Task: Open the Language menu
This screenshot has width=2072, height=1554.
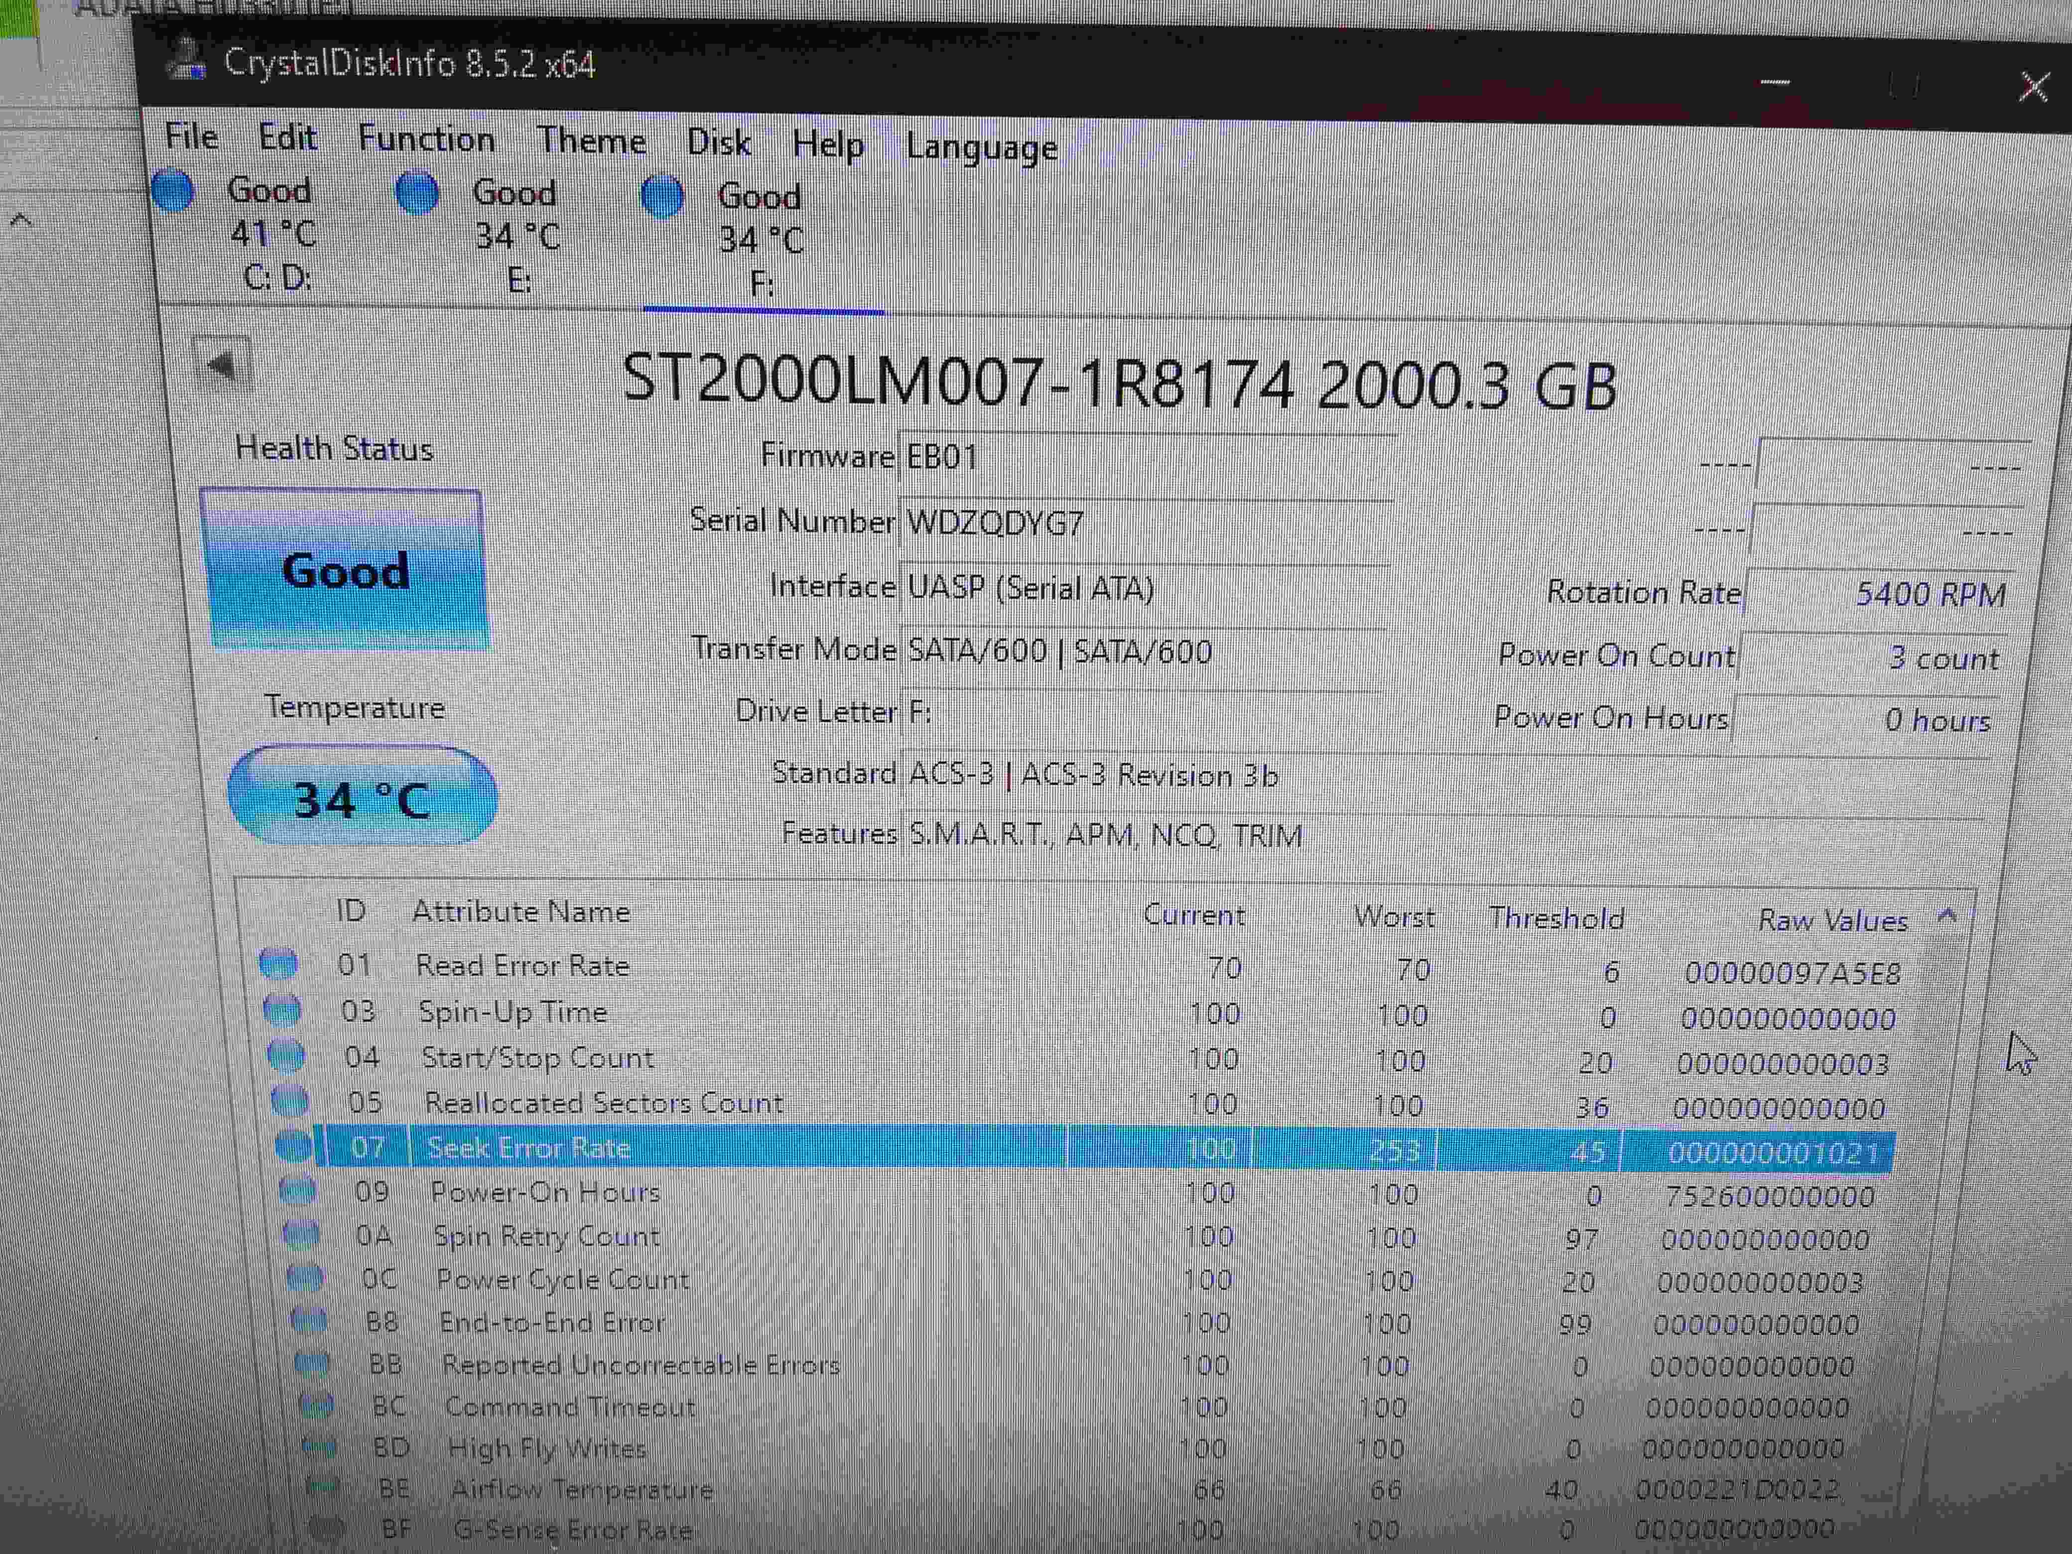Action: (x=982, y=147)
